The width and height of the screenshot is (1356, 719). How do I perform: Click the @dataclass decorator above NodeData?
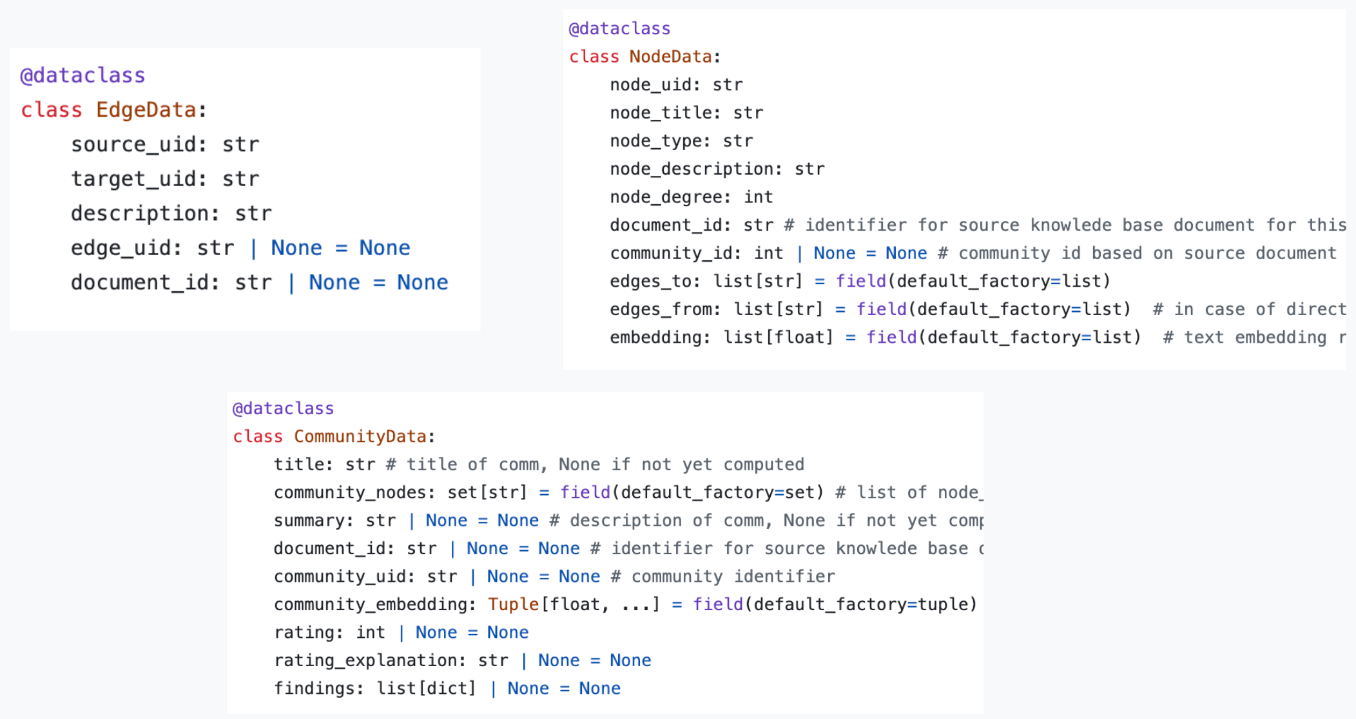(619, 29)
